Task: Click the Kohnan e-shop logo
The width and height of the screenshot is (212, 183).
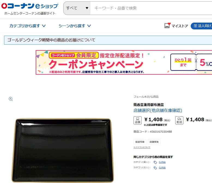Action: point(30,8)
